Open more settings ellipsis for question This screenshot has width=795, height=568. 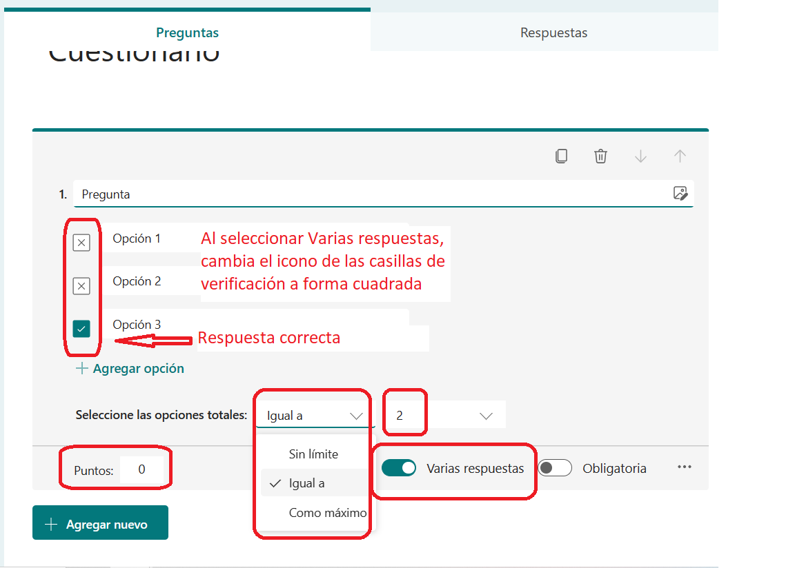(x=684, y=467)
